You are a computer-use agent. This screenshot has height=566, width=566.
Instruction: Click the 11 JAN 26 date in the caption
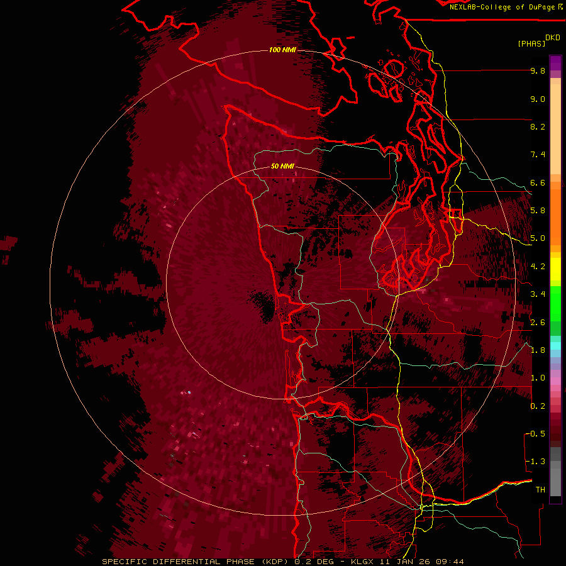(x=406, y=562)
